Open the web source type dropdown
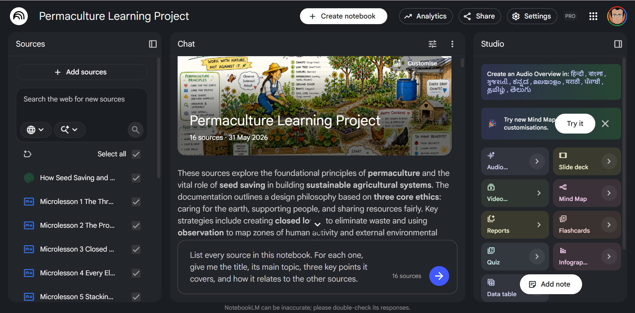Image resolution: width=635 pixels, height=313 pixels. coord(36,130)
